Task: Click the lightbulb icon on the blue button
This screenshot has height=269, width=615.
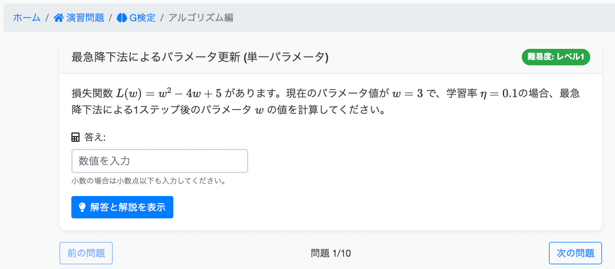Action: (83, 207)
